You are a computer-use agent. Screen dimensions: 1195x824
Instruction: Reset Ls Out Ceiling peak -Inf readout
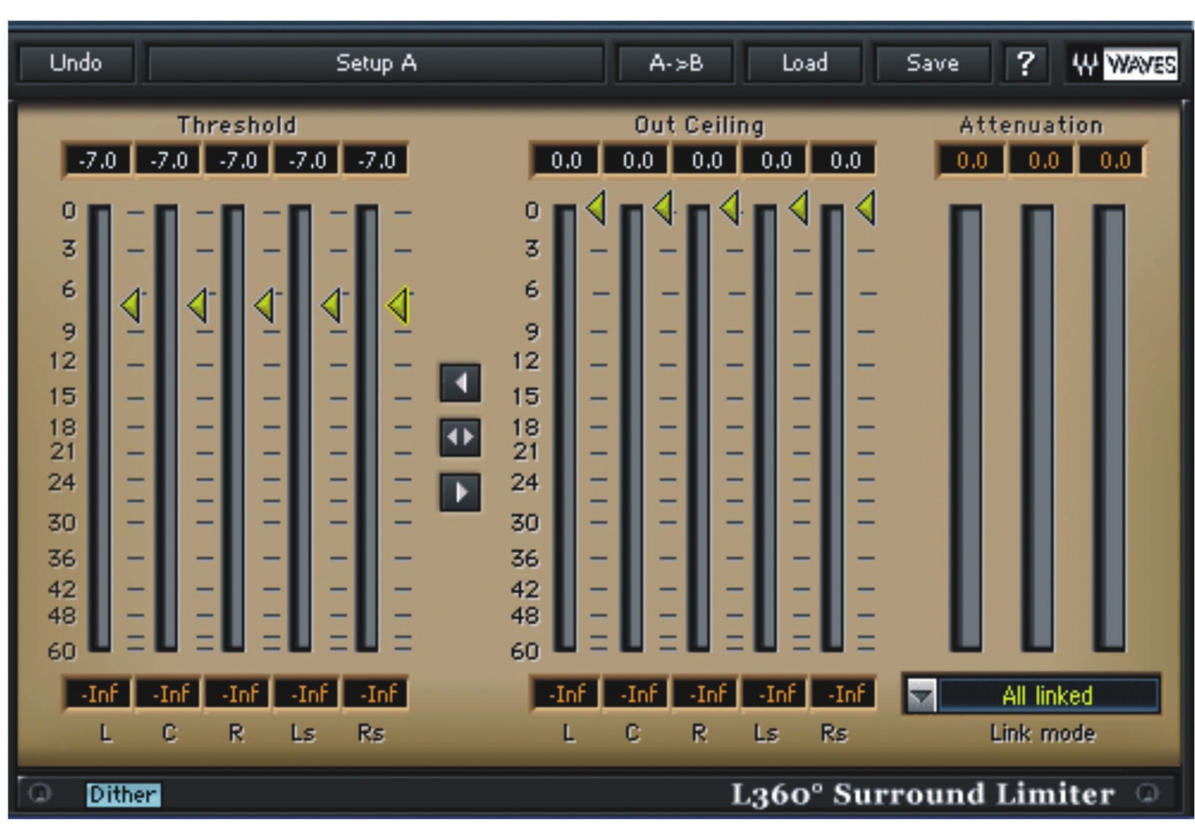pyautogui.click(x=776, y=695)
